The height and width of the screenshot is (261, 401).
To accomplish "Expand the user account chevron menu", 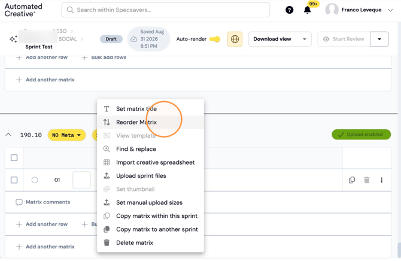I will coord(390,10).
